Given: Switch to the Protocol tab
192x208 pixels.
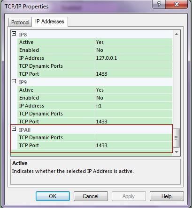Looking at the screenshot, I should [x=20, y=22].
